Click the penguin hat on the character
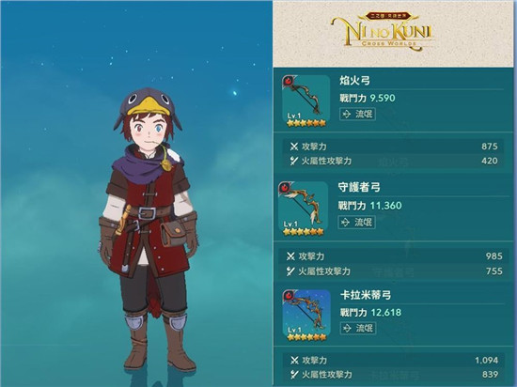 [148, 105]
